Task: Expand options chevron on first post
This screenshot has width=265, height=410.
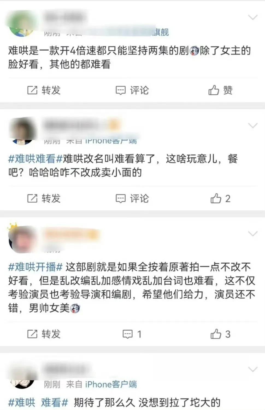Action: click(253, 18)
